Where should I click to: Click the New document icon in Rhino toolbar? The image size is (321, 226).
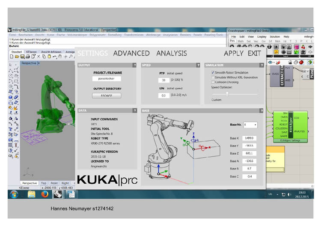[x=12, y=56]
